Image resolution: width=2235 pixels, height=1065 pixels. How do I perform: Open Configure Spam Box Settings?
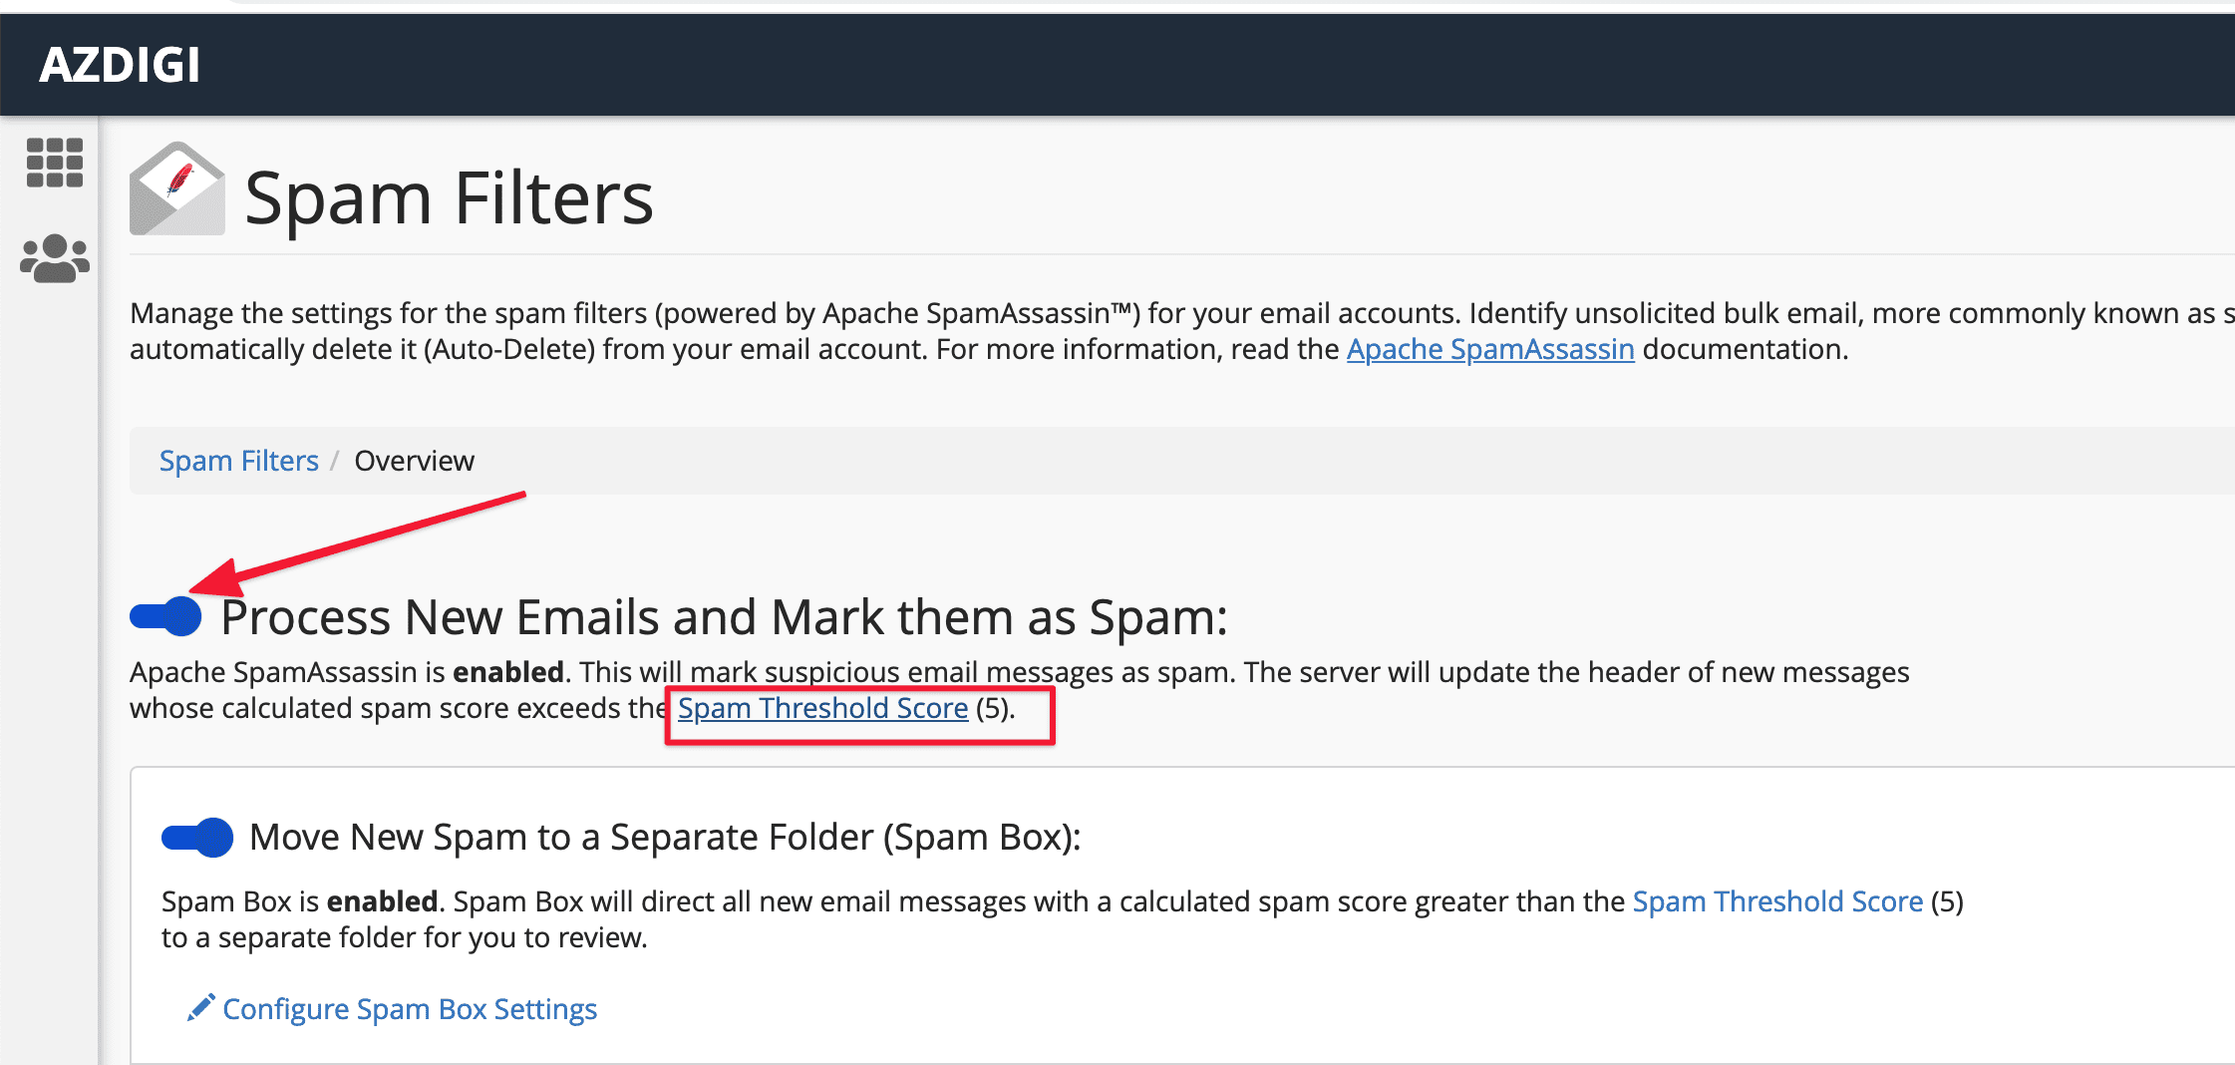(x=410, y=1009)
